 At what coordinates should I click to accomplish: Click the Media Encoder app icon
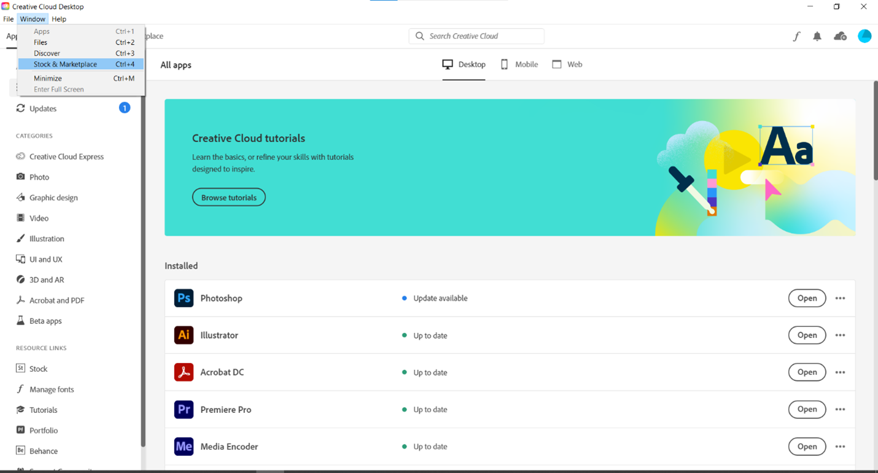(184, 446)
